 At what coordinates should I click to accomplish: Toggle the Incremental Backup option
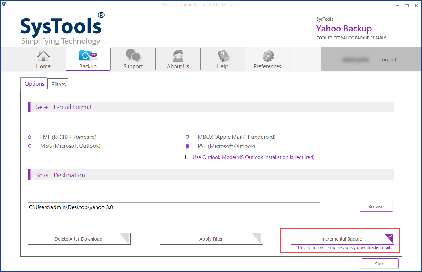tap(342, 239)
